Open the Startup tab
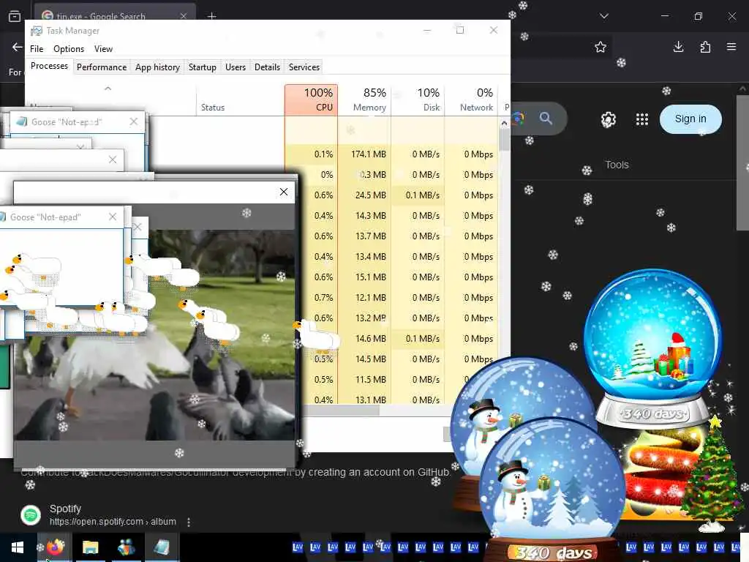The width and height of the screenshot is (749, 562). (x=203, y=67)
